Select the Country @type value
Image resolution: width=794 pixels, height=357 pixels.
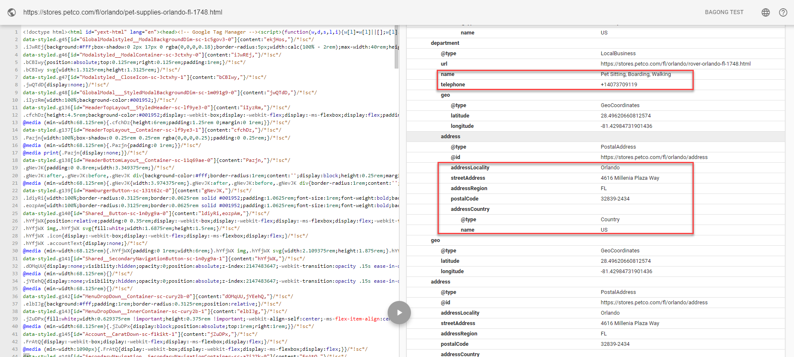610,220
